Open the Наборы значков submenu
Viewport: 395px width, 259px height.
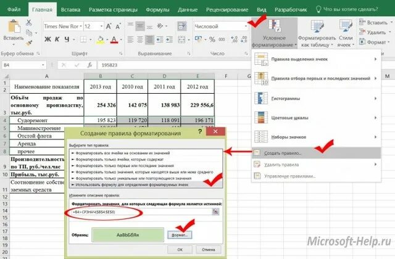(x=317, y=137)
